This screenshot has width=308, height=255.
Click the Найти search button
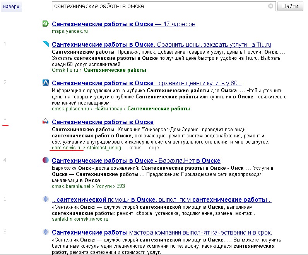tap(290, 6)
